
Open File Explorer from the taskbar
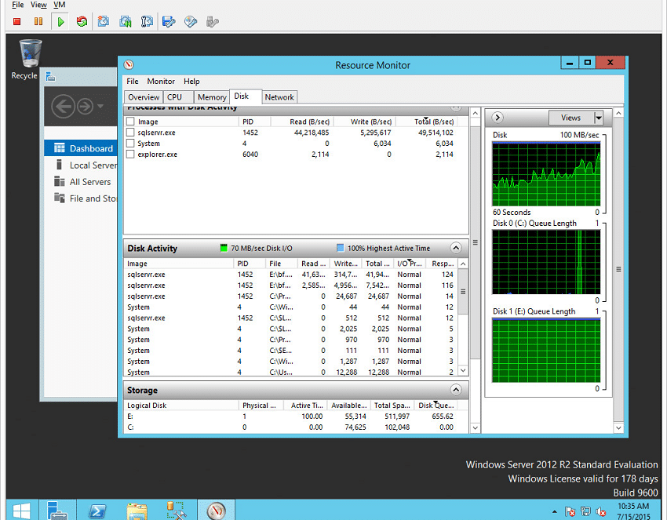pos(137,511)
